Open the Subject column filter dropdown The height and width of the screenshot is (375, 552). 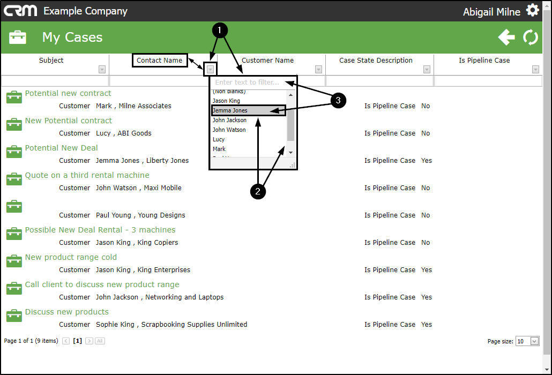coord(102,69)
